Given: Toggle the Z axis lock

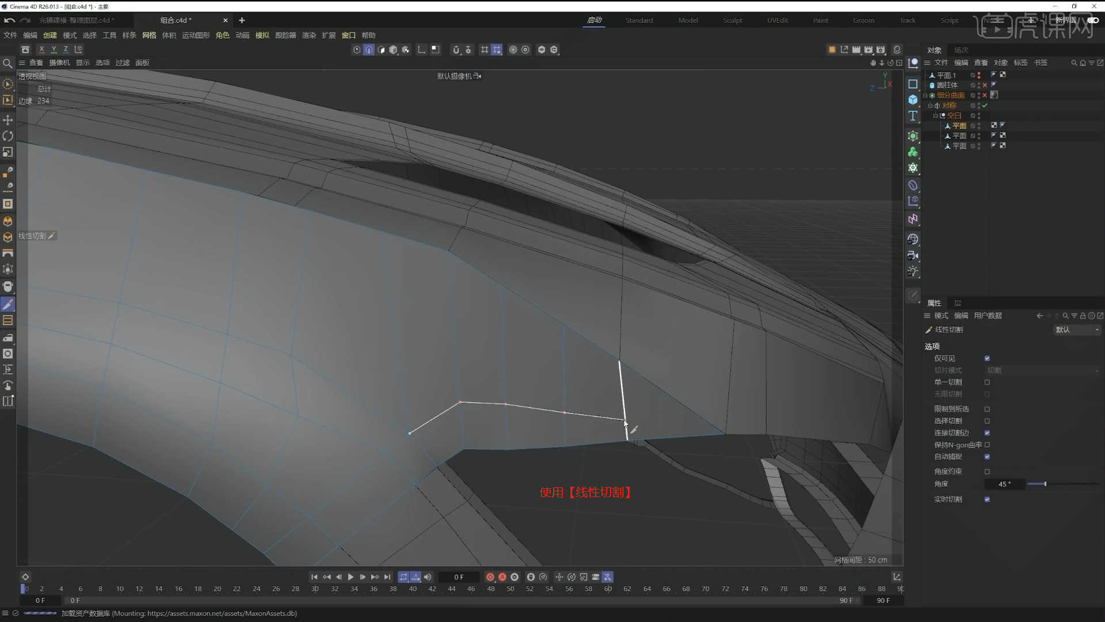Looking at the screenshot, I should 66,50.
